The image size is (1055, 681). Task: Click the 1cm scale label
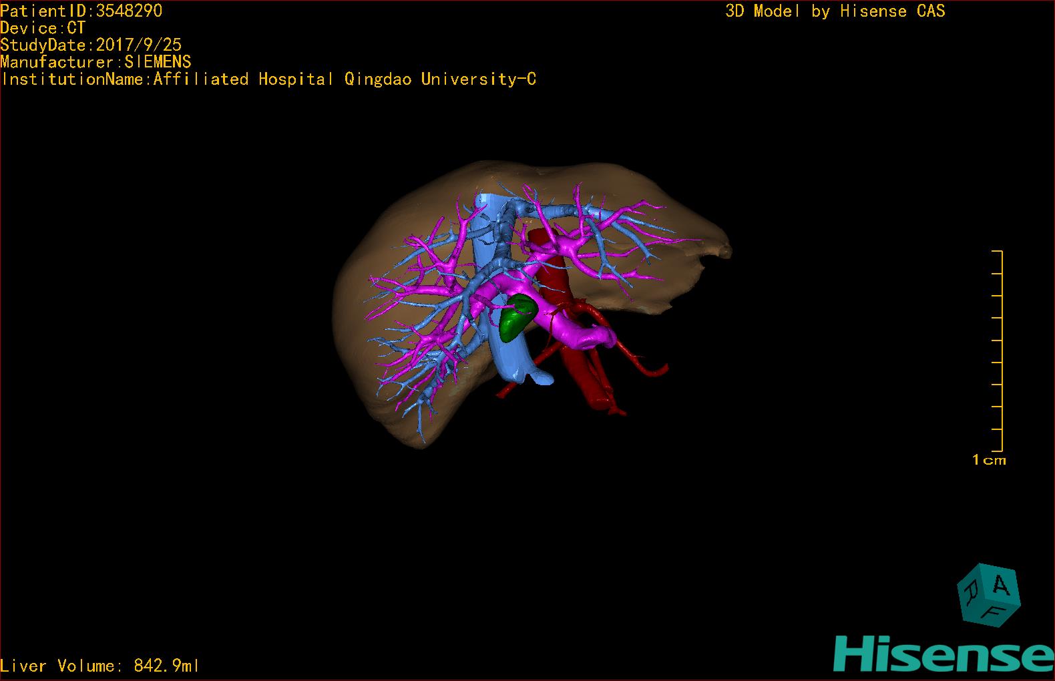pyautogui.click(x=989, y=459)
